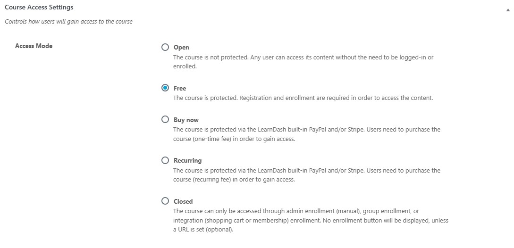Enable the Recurring access mode radio button
514x248 pixels.
tap(165, 160)
